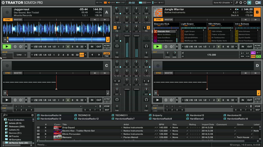
Task: Click Deck A headphone cue button in mixer
Action: point(117,46)
